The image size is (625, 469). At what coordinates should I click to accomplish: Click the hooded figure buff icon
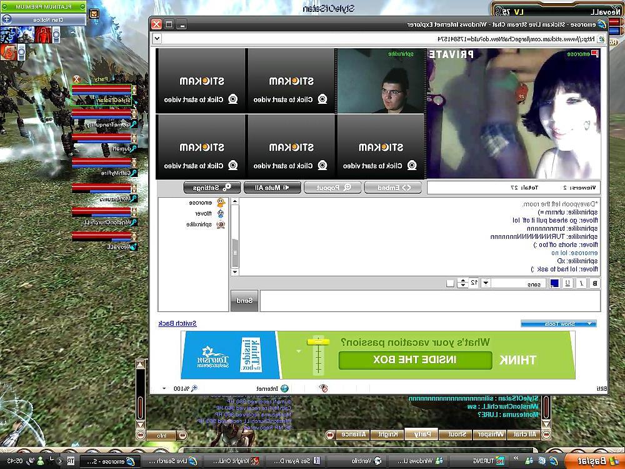(26, 34)
